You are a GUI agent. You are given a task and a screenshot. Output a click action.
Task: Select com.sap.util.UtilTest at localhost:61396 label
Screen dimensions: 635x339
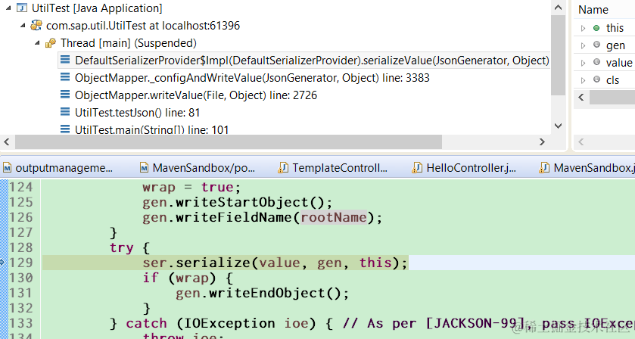tap(143, 26)
